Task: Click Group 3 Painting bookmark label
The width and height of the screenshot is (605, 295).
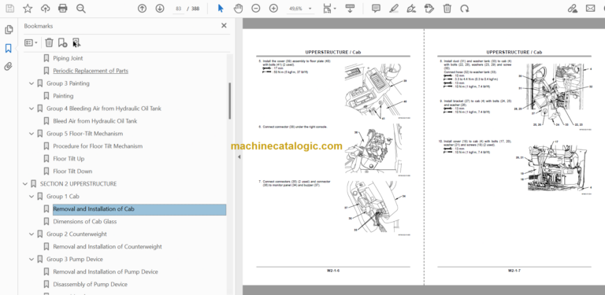Action: point(68,83)
